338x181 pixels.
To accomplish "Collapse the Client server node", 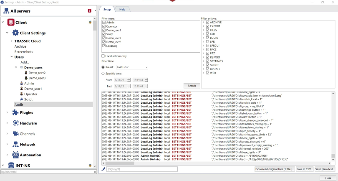I will (x=3, y=22).
